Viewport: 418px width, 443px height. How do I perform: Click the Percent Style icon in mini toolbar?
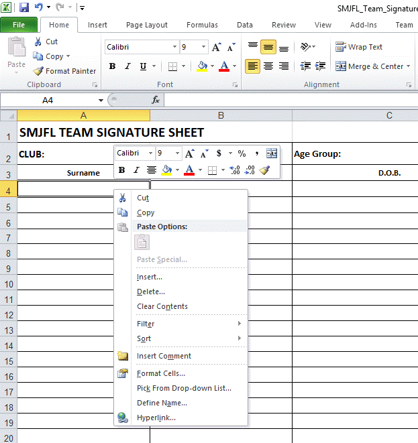coord(242,153)
